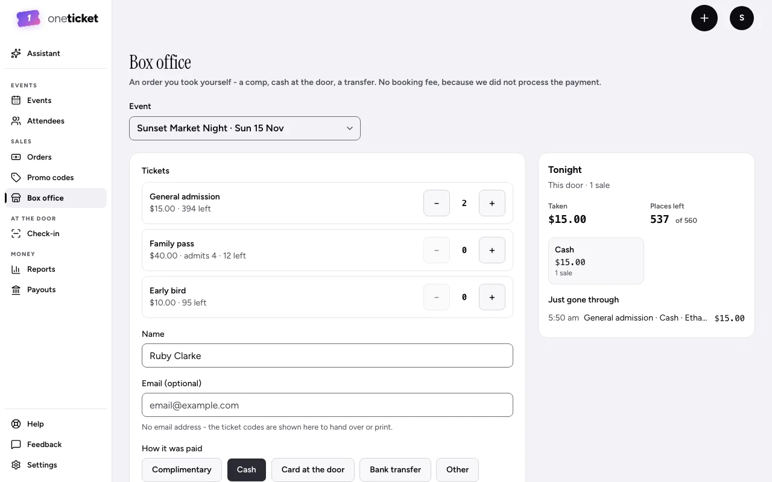Viewport: 772px width, 482px height.
Task: Open the Assistant sparkle icon
Action: click(x=16, y=54)
